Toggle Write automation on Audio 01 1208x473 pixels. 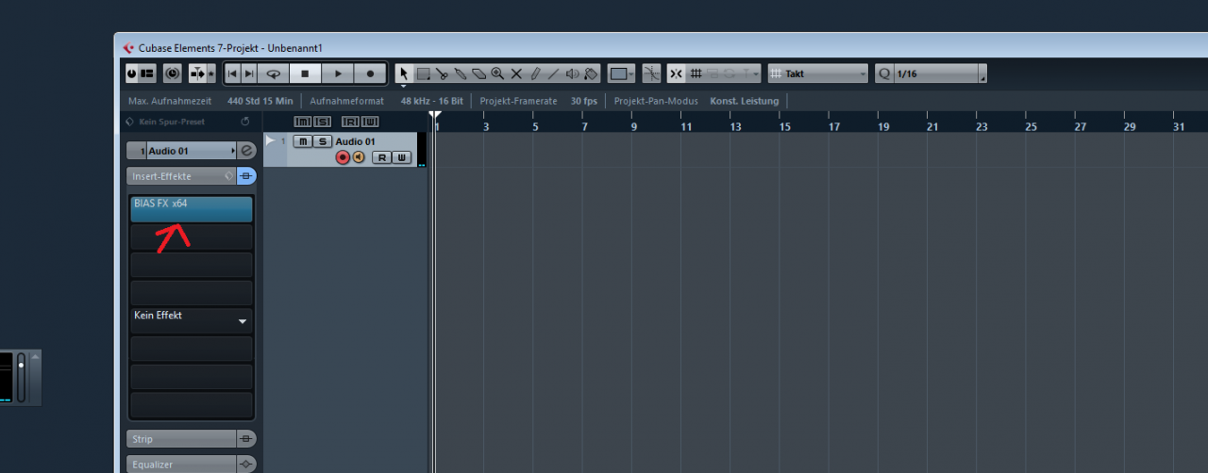(402, 157)
